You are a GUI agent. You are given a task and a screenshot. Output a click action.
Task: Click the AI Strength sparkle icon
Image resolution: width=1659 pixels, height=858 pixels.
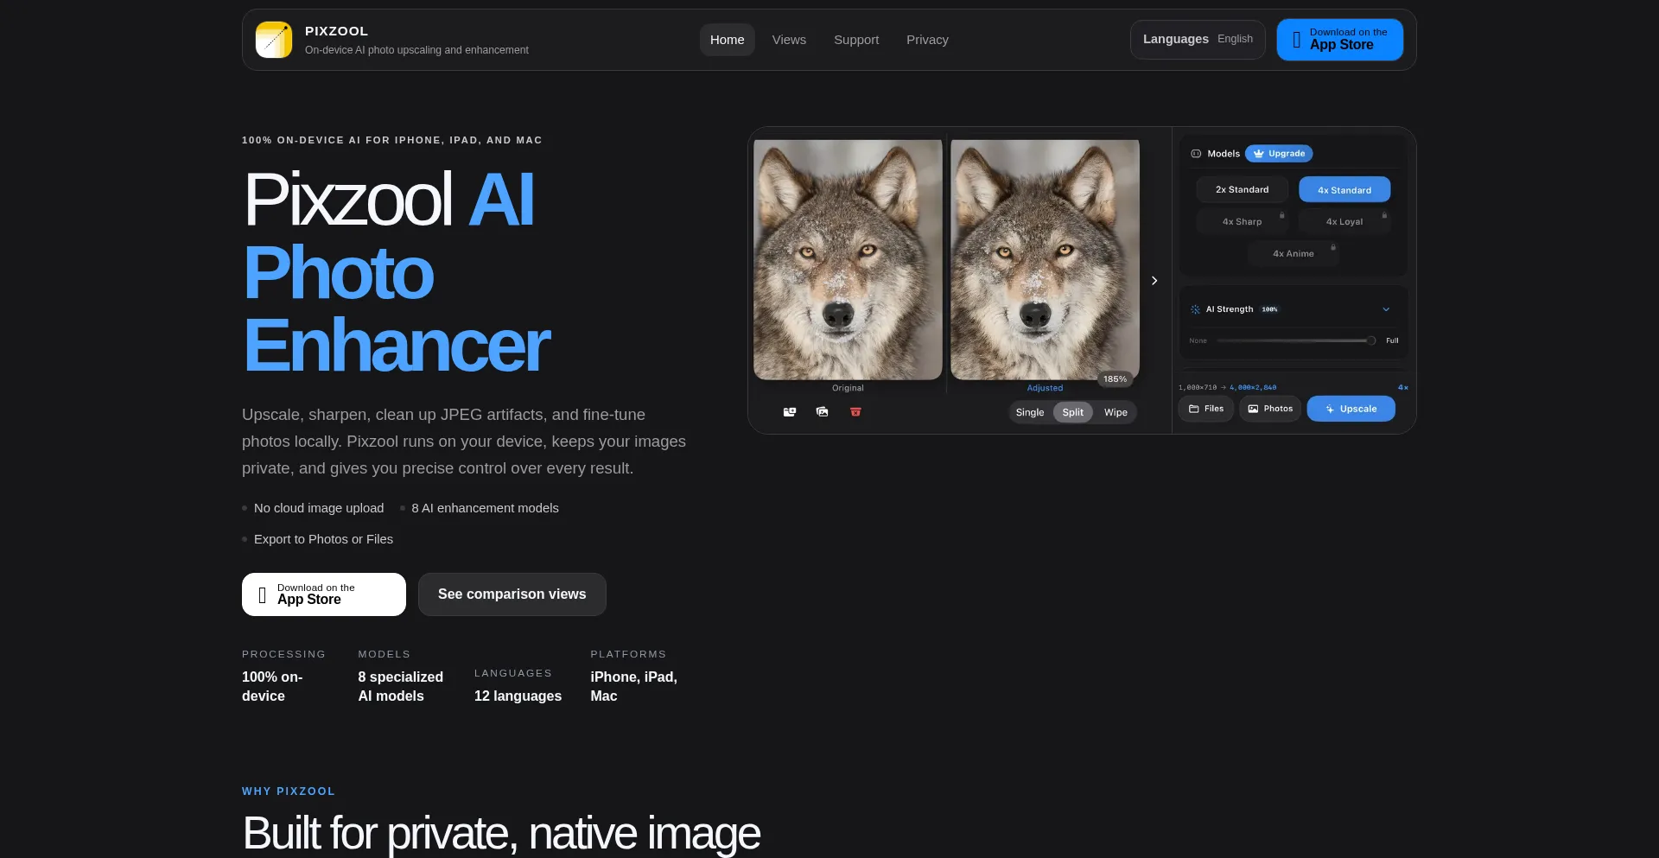(x=1195, y=309)
